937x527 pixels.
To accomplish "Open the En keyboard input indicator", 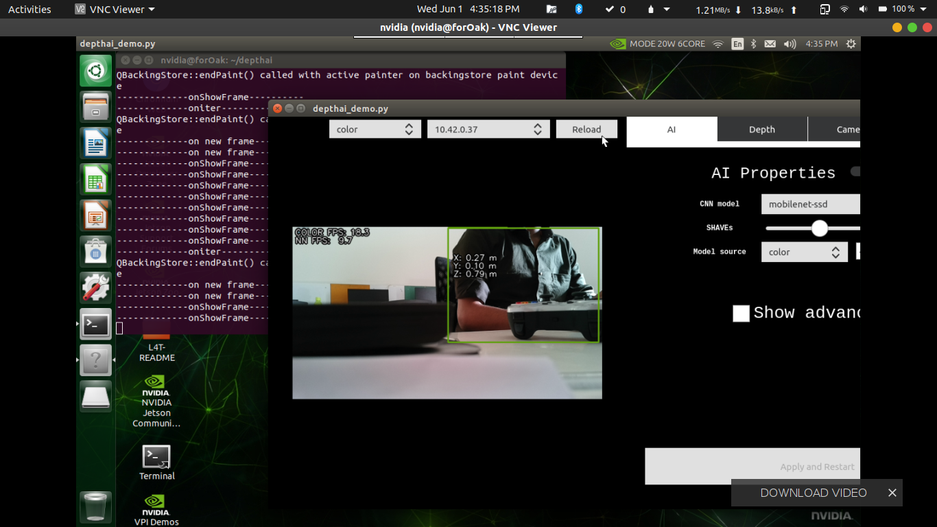I will point(737,44).
